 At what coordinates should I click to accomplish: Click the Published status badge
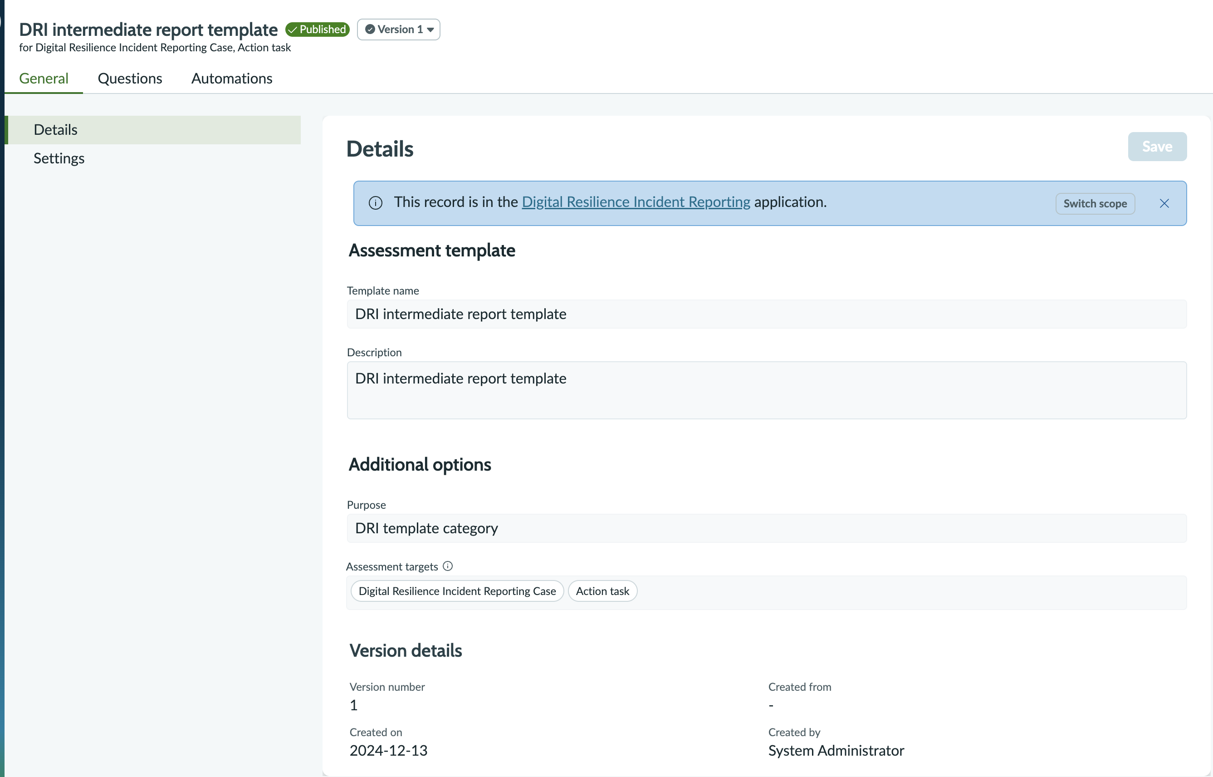pos(318,29)
